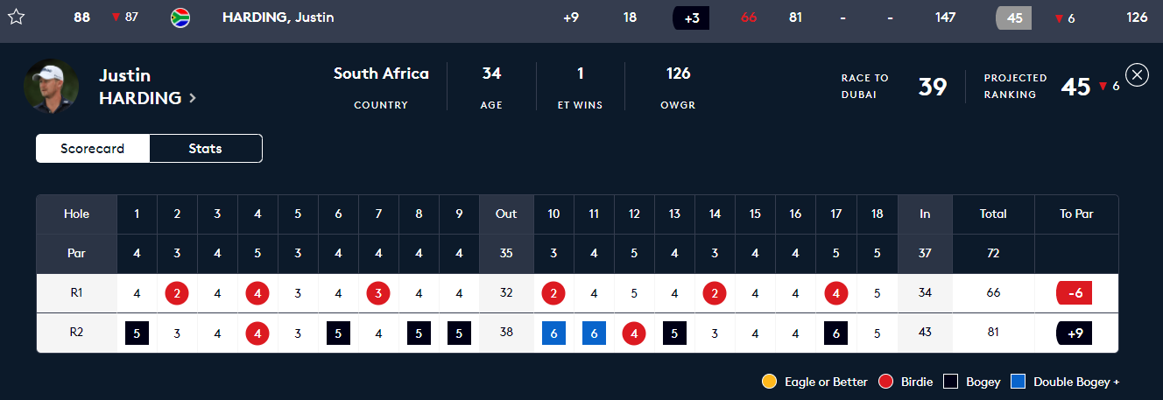Click the R1 hole 2 birdie score
This screenshot has height=400, width=1163.
coord(177,293)
